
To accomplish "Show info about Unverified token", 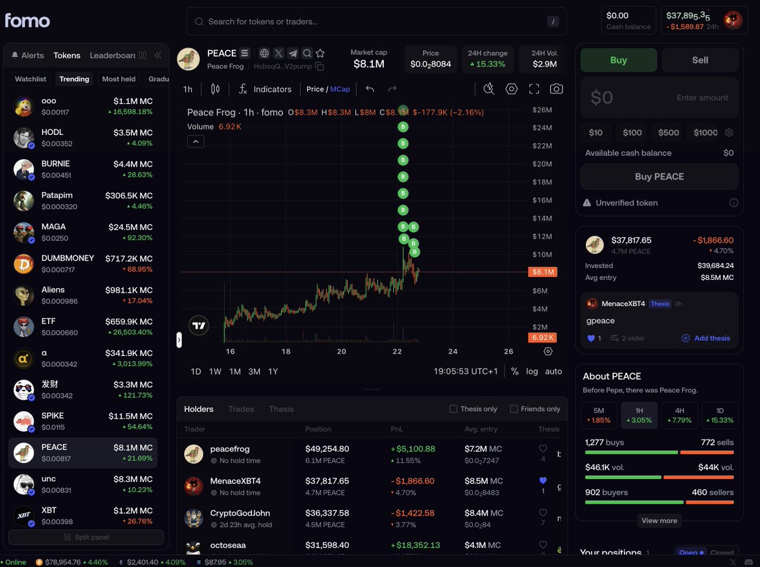I will click(733, 203).
